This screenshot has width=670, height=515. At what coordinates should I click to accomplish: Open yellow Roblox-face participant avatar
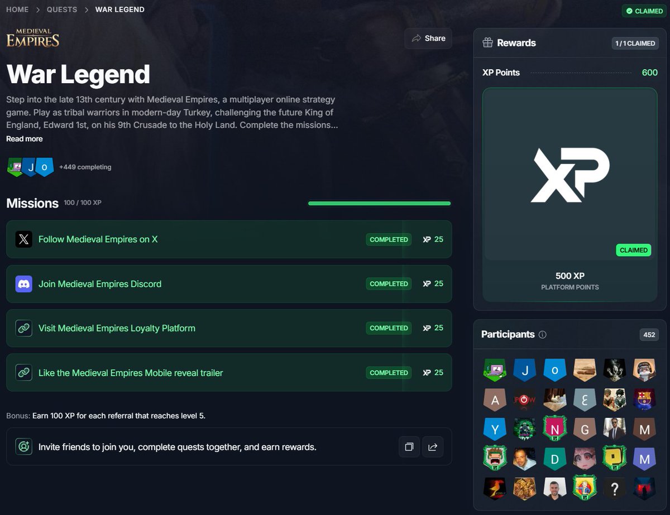pyautogui.click(x=615, y=459)
